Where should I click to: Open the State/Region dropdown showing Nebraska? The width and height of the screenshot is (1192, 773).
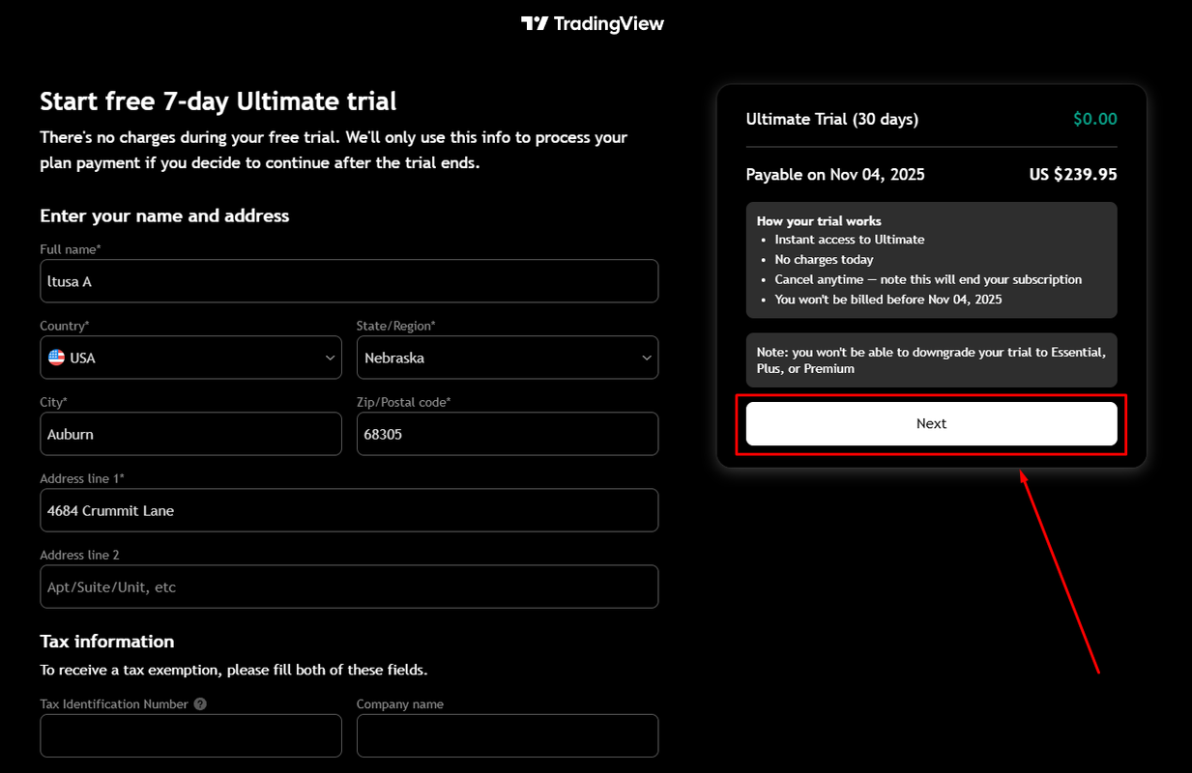tap(508, 358)
